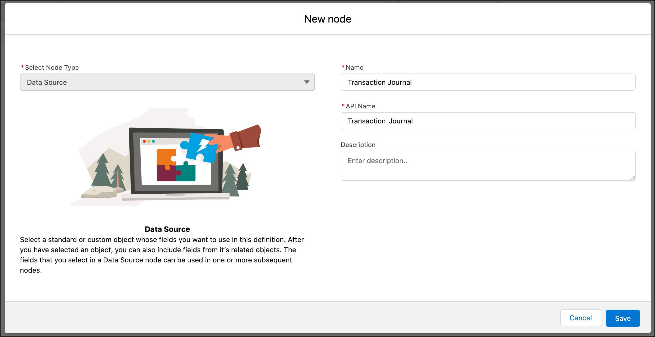Screen dimensions: 655x337
Task: Click the API Name input field
Action: click(x=487, y=121)
